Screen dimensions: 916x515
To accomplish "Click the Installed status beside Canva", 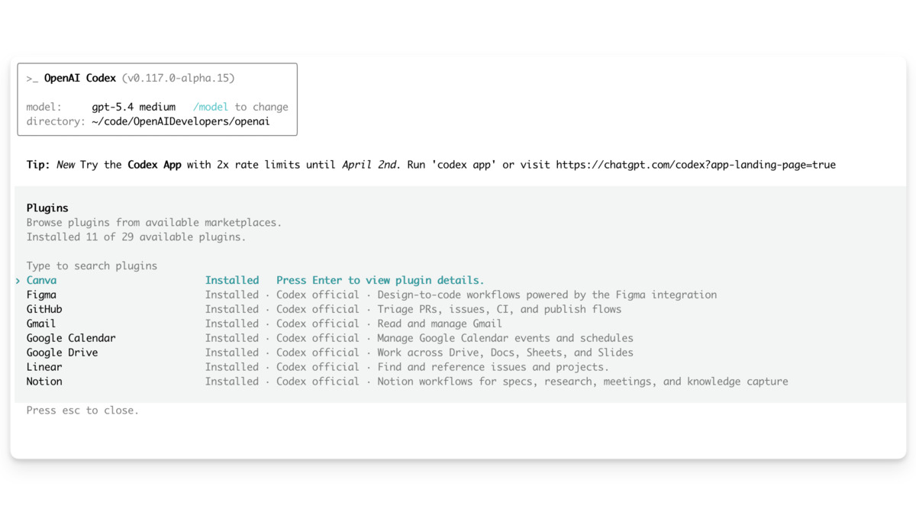I will coord(232,280).
